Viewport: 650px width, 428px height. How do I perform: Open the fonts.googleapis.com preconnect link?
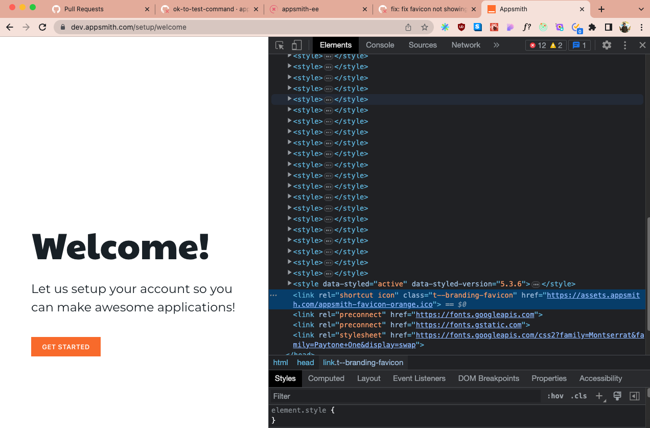[x=475, y=314]
